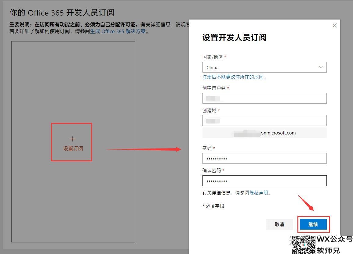Open the 生成 Office 365 解决方案 link
353x254 pixels.
click(118, 31)
